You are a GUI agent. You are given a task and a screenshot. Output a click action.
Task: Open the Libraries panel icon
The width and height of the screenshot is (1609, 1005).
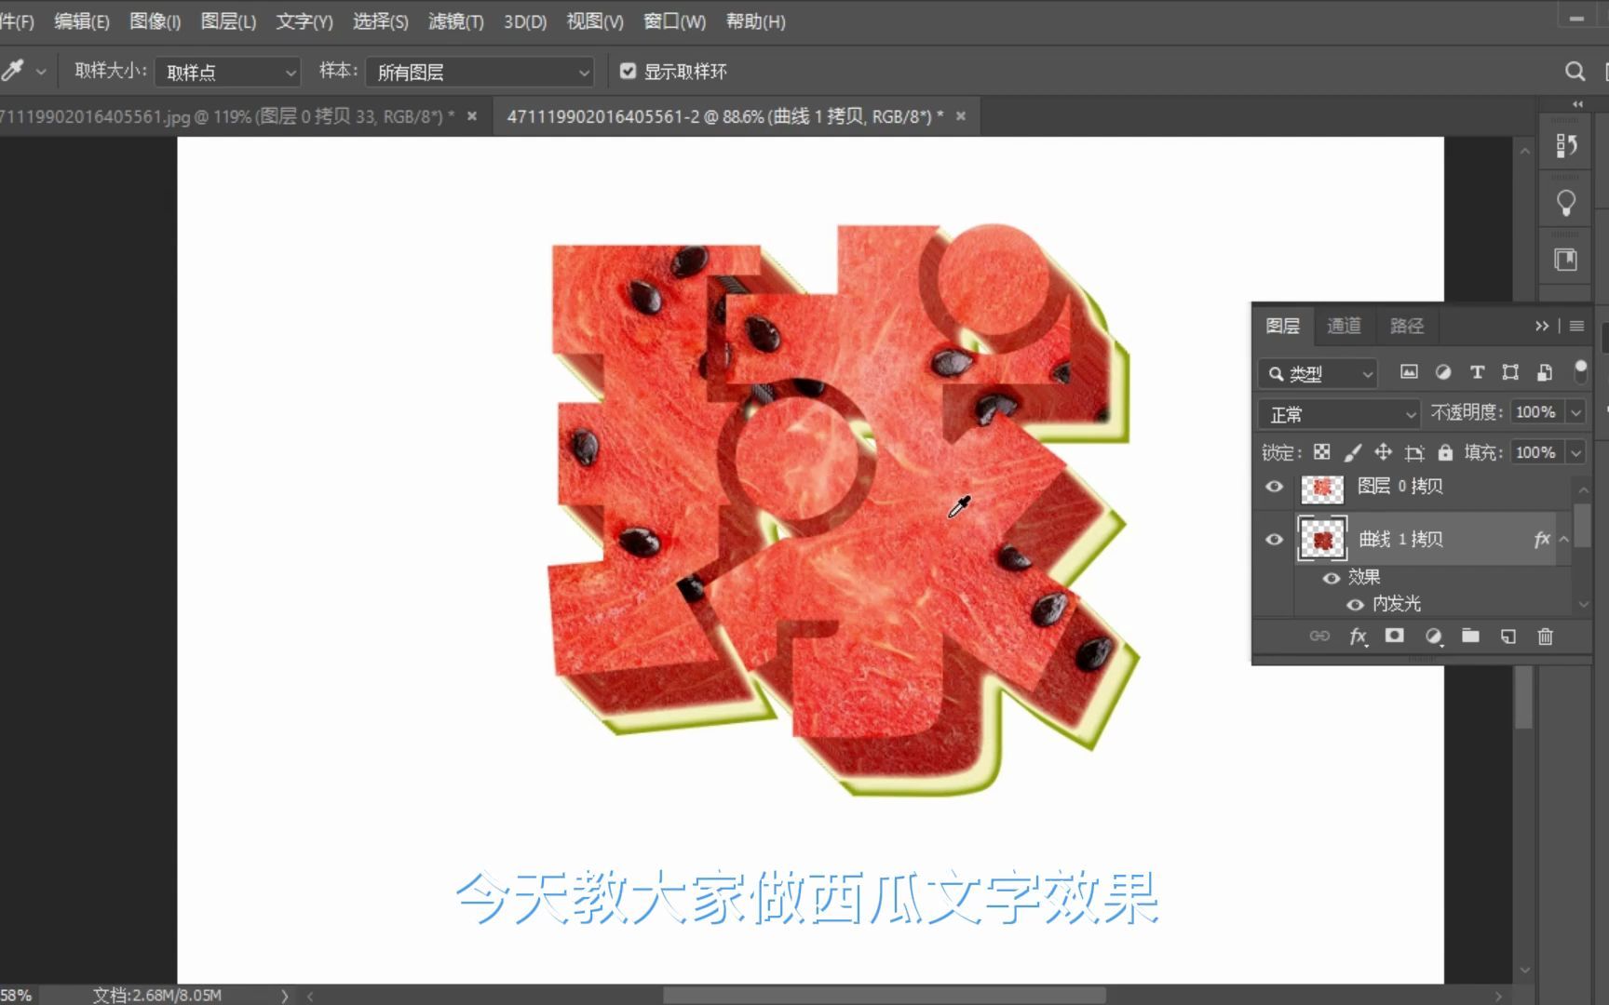(1565, 259)
